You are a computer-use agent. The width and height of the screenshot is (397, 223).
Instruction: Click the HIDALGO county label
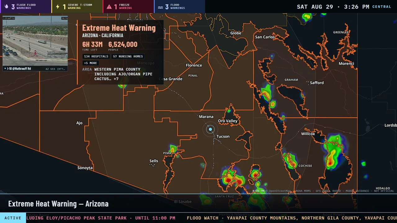pos(383,188)
